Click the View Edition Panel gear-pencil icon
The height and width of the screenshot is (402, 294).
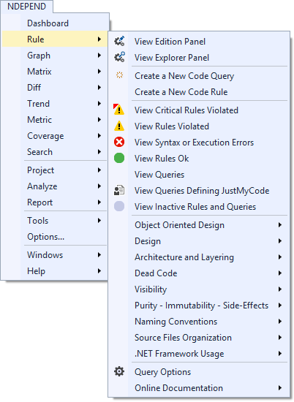(x=119, y=41)
